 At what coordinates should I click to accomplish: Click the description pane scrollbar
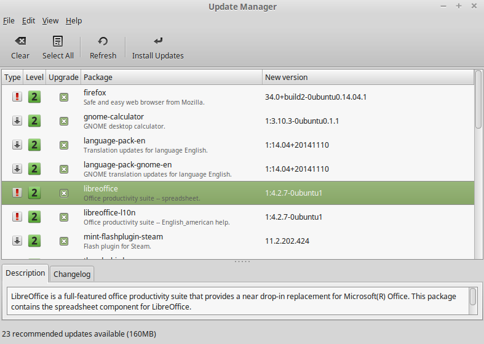472,297
